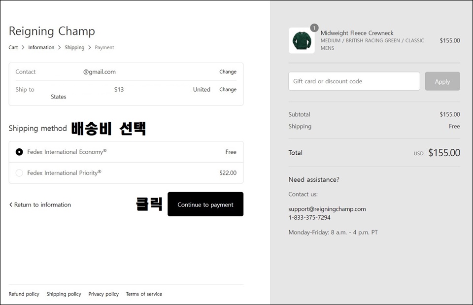Image resolution: width=473 pixels, height=305 pixels.
Task: Open the Shipping policy link
Action: (64, 294)
